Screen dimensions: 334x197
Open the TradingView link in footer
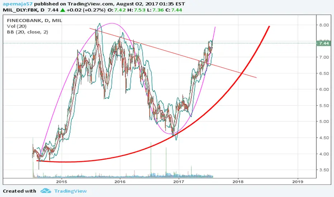point(70,191)
